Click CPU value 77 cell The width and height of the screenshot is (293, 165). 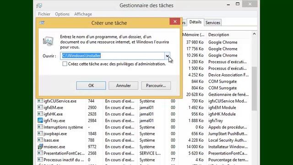click(173, 160)
